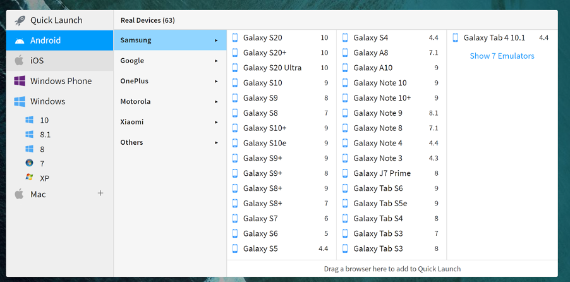This screenshot has height=282, width=570.
Task: Click the Windows 8 version icon
Action: 30,149
